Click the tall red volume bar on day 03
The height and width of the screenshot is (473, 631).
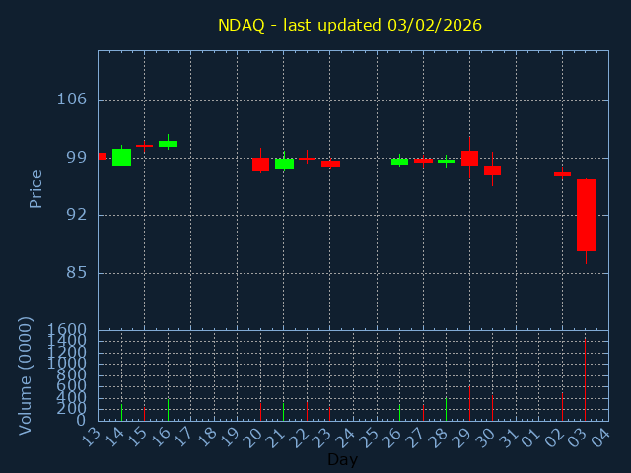pos(585,379)
